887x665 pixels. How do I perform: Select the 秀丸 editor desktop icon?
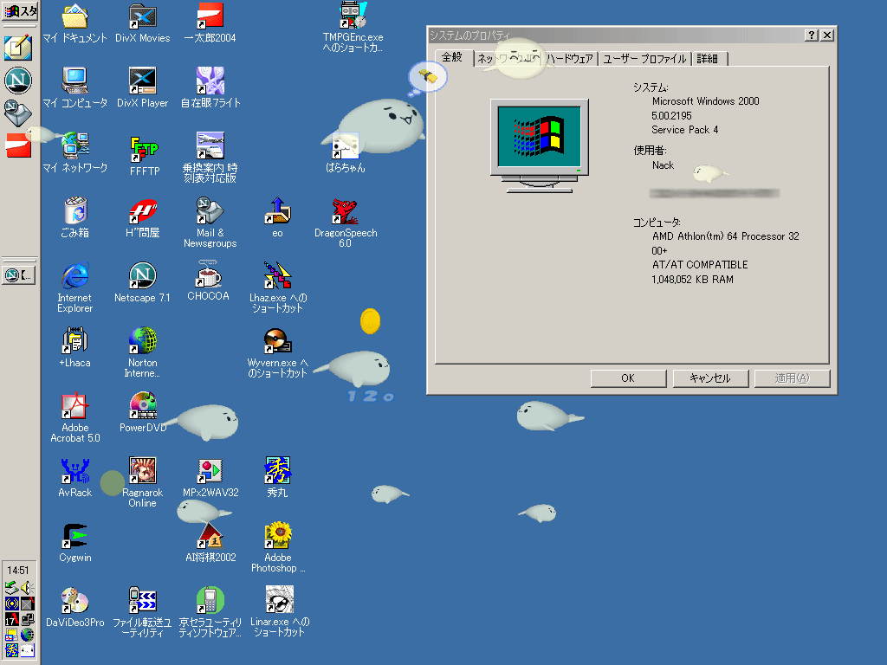pos(277,478)
